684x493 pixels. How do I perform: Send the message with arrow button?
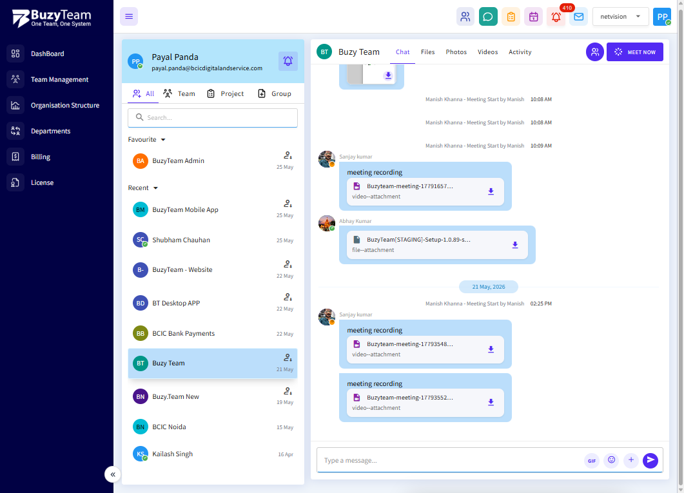650,460
